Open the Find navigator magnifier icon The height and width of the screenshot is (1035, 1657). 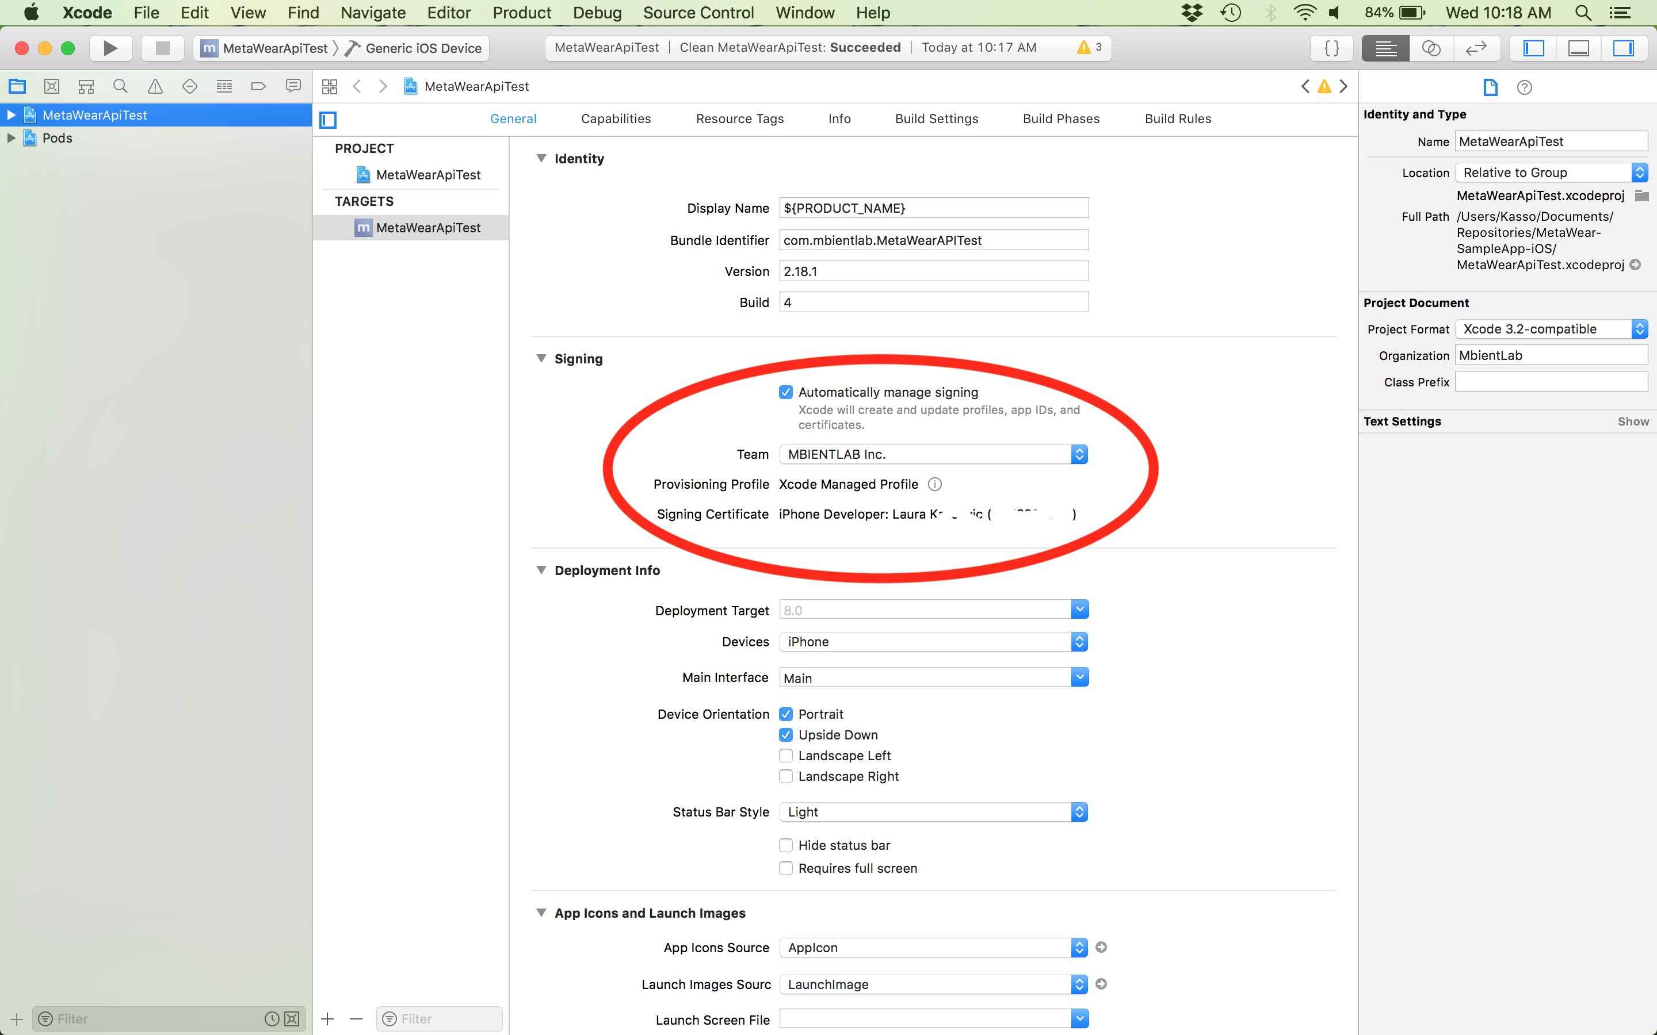click(x=120, y=86)
